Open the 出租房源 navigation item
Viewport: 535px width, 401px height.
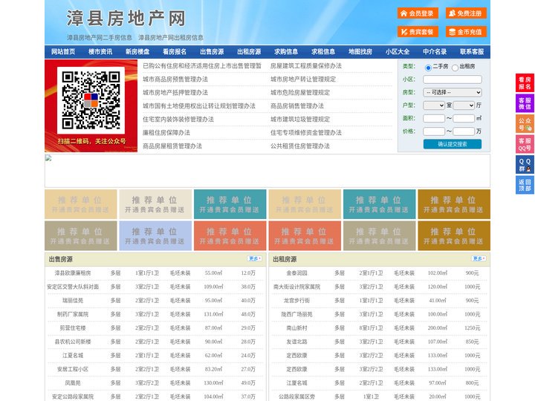(249, 51)
